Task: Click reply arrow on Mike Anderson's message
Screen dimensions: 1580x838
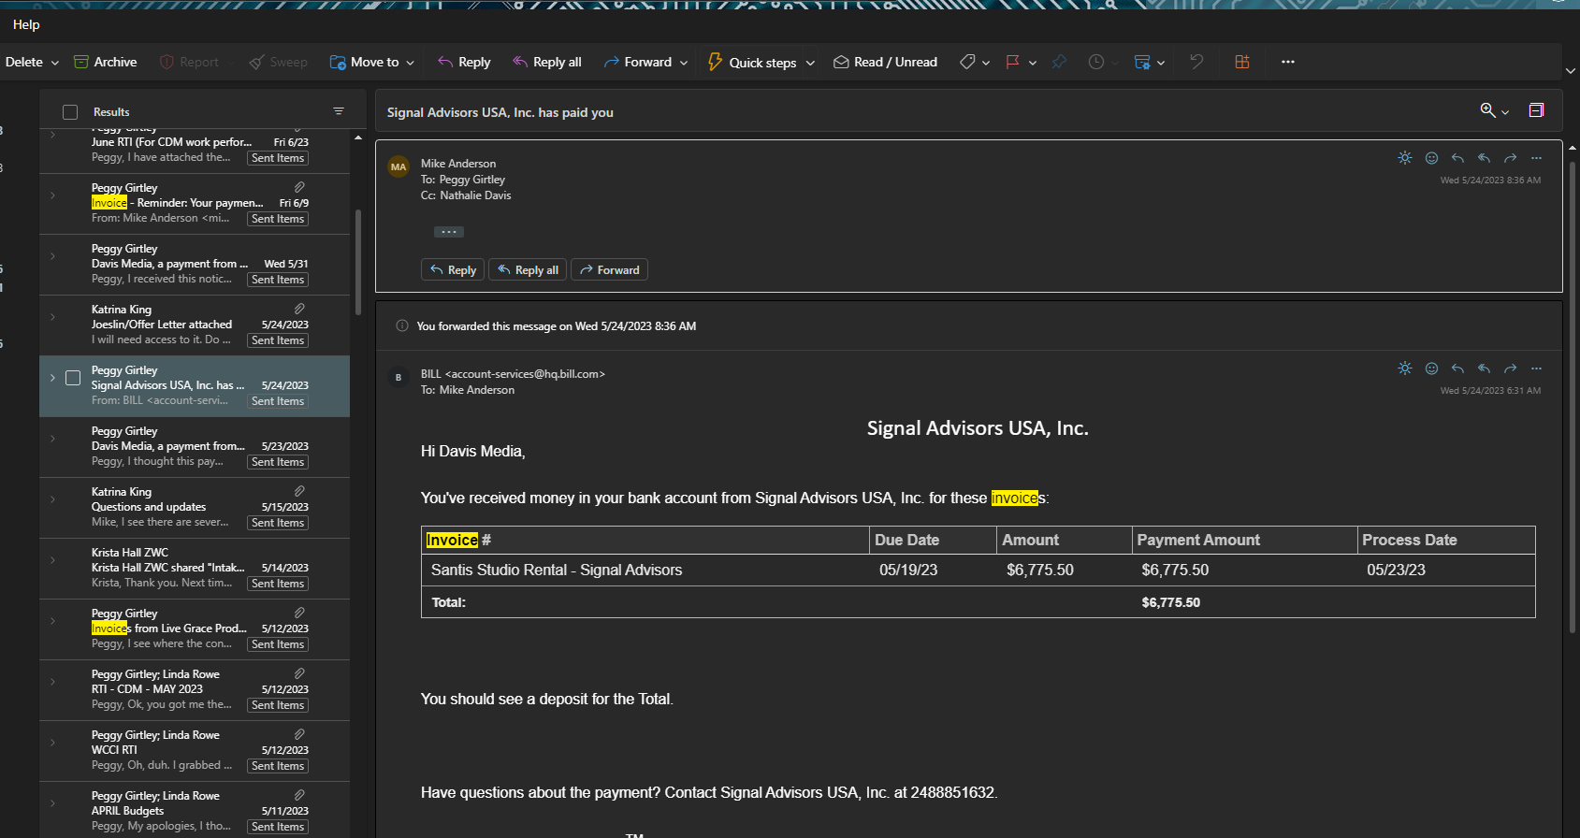Action: 1457,158
